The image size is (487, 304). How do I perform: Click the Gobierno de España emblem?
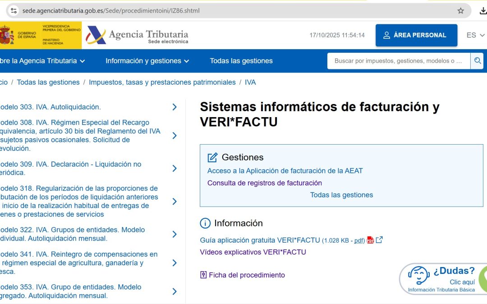point(7,35)
